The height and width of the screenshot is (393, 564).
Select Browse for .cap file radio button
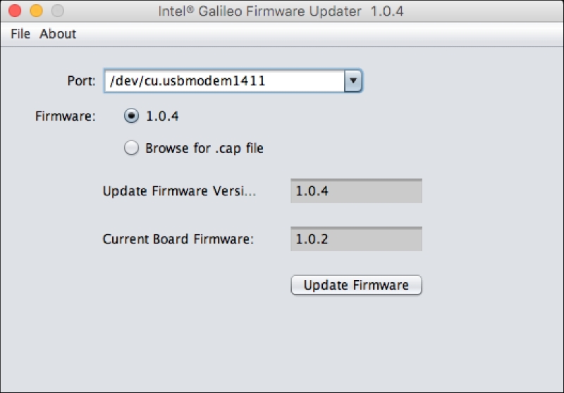point(131,148)
